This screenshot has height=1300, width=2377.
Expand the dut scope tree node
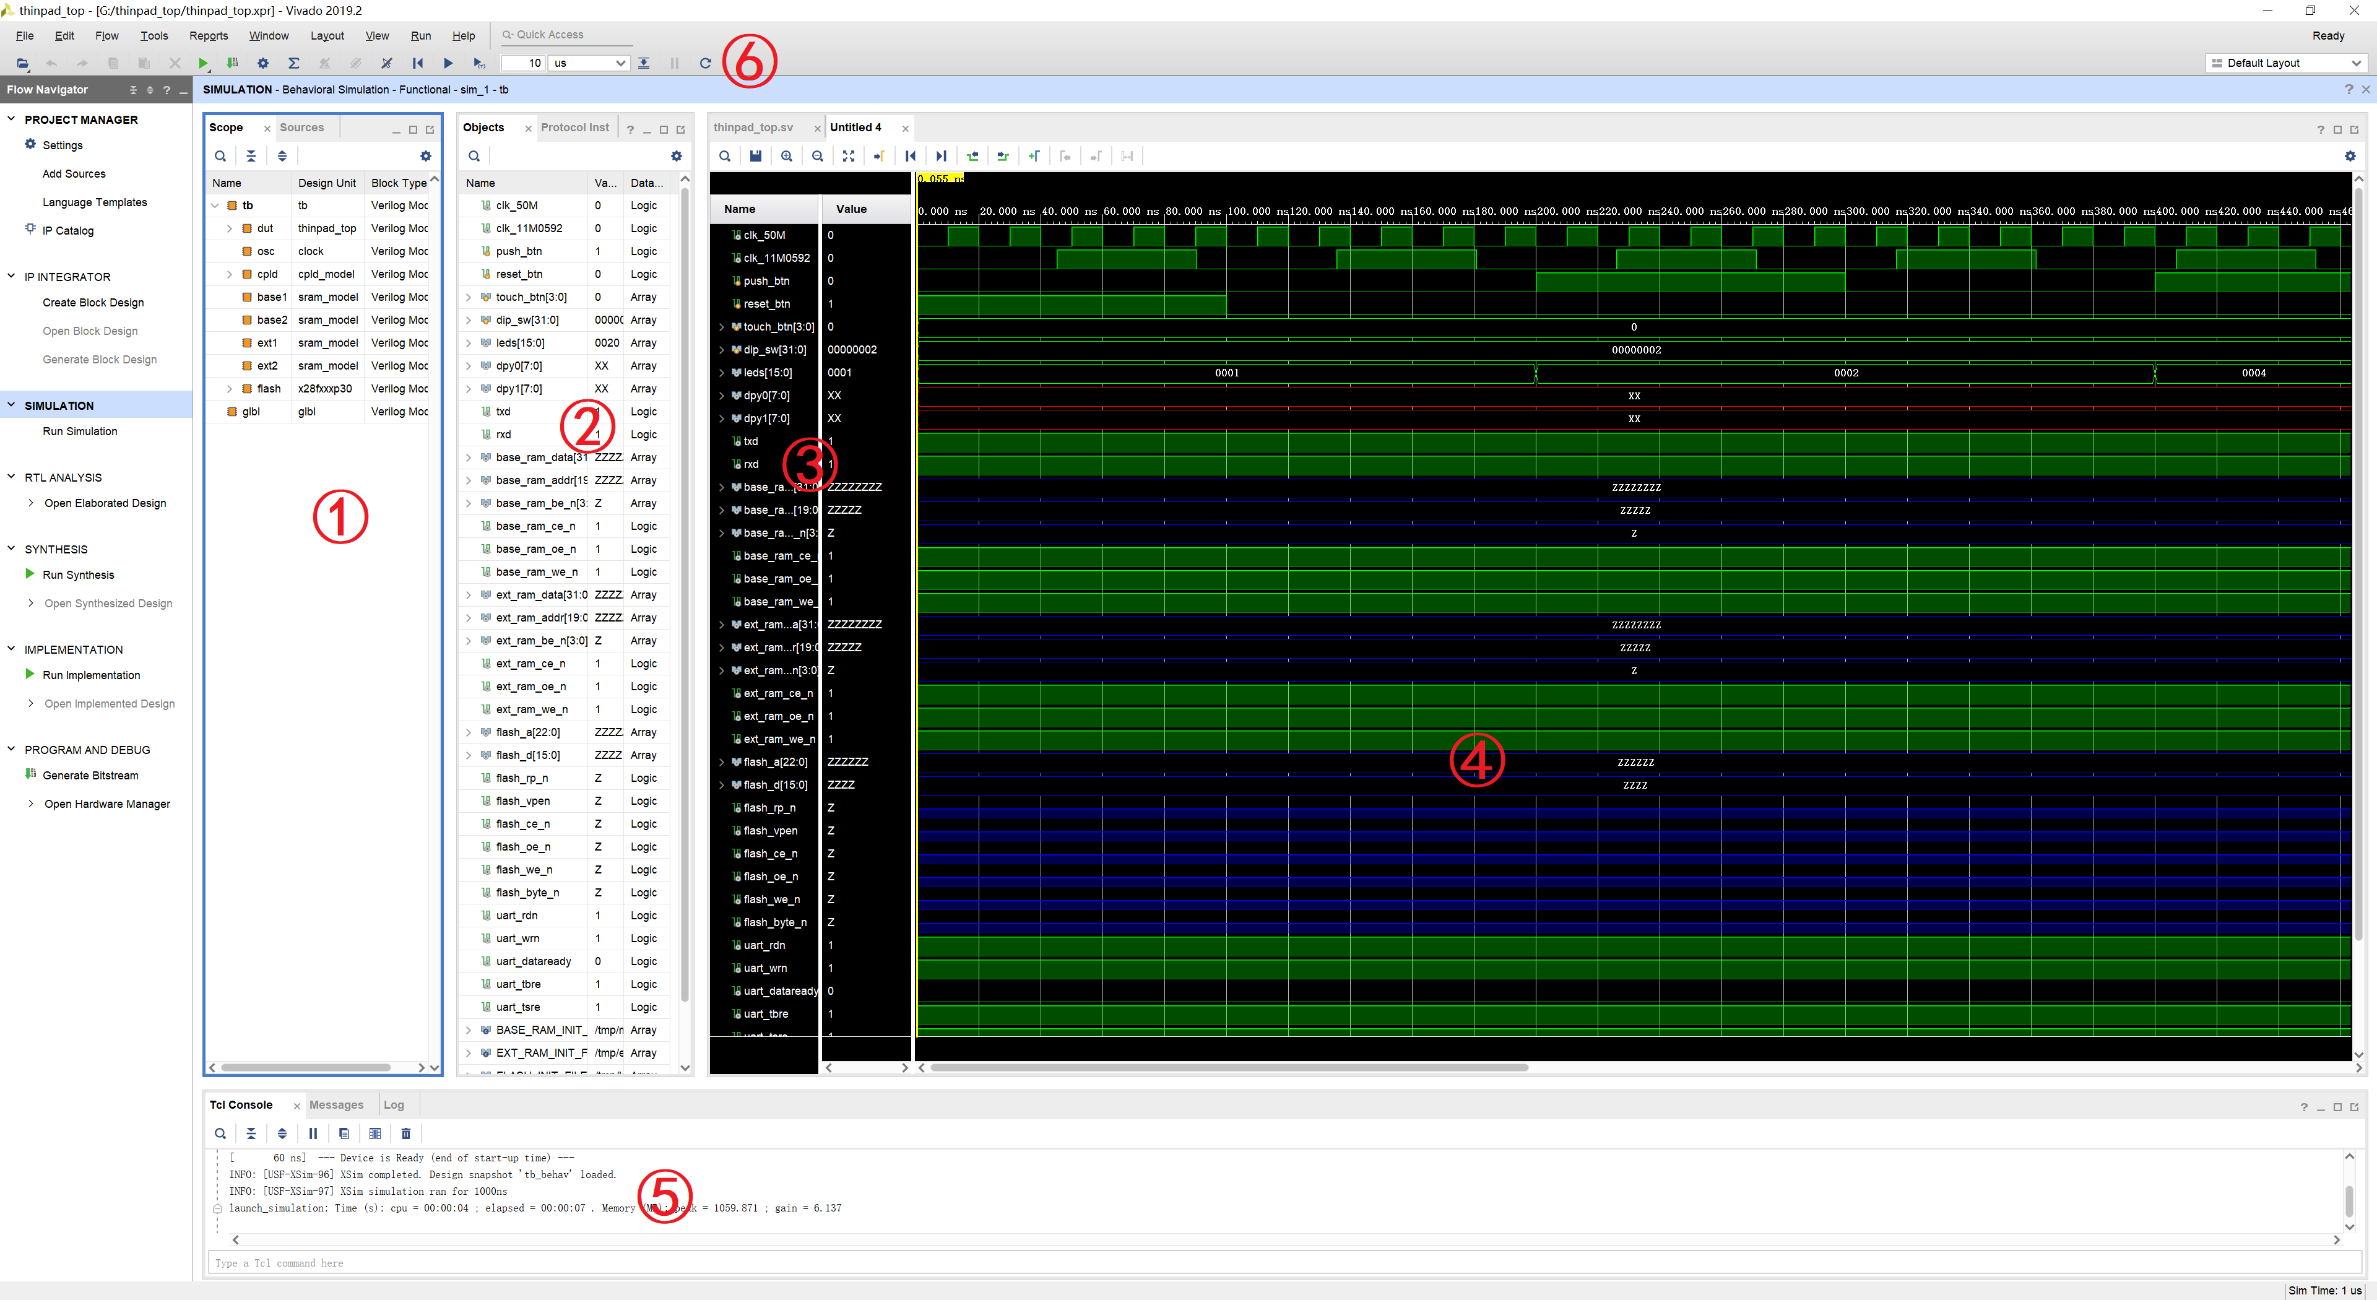click(x=230, y=228)
